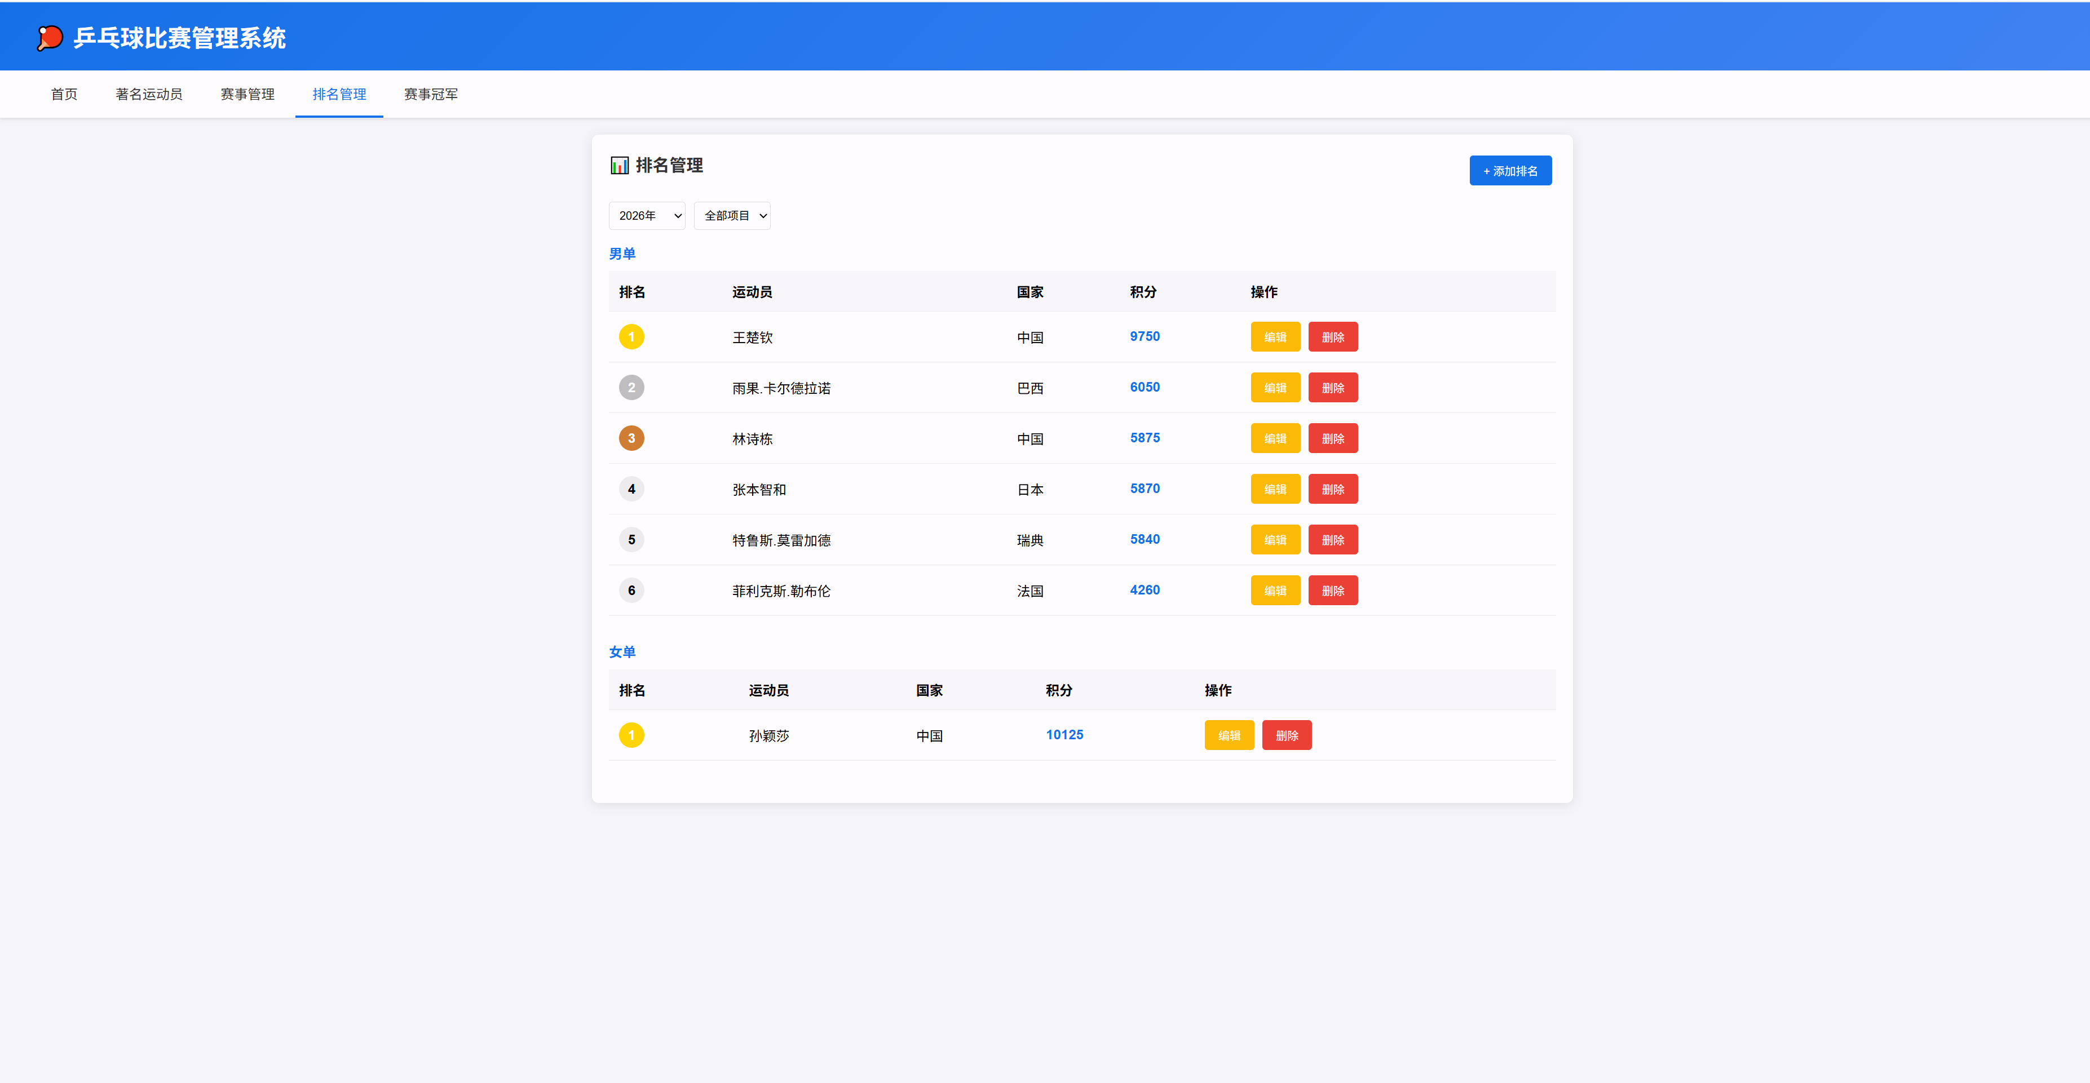Click the bar chart icon beside 排名管理
The height and width of the screenshot is (1083, 2090).
619,165
